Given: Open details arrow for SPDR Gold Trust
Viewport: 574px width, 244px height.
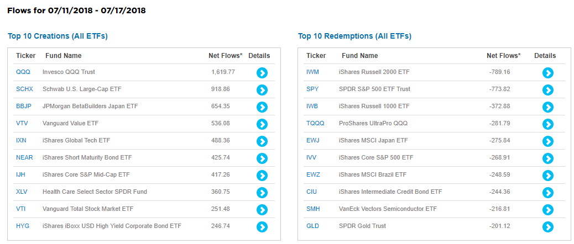Looking at the screenshot, I should pyautogui.click(x=547, y=227).
